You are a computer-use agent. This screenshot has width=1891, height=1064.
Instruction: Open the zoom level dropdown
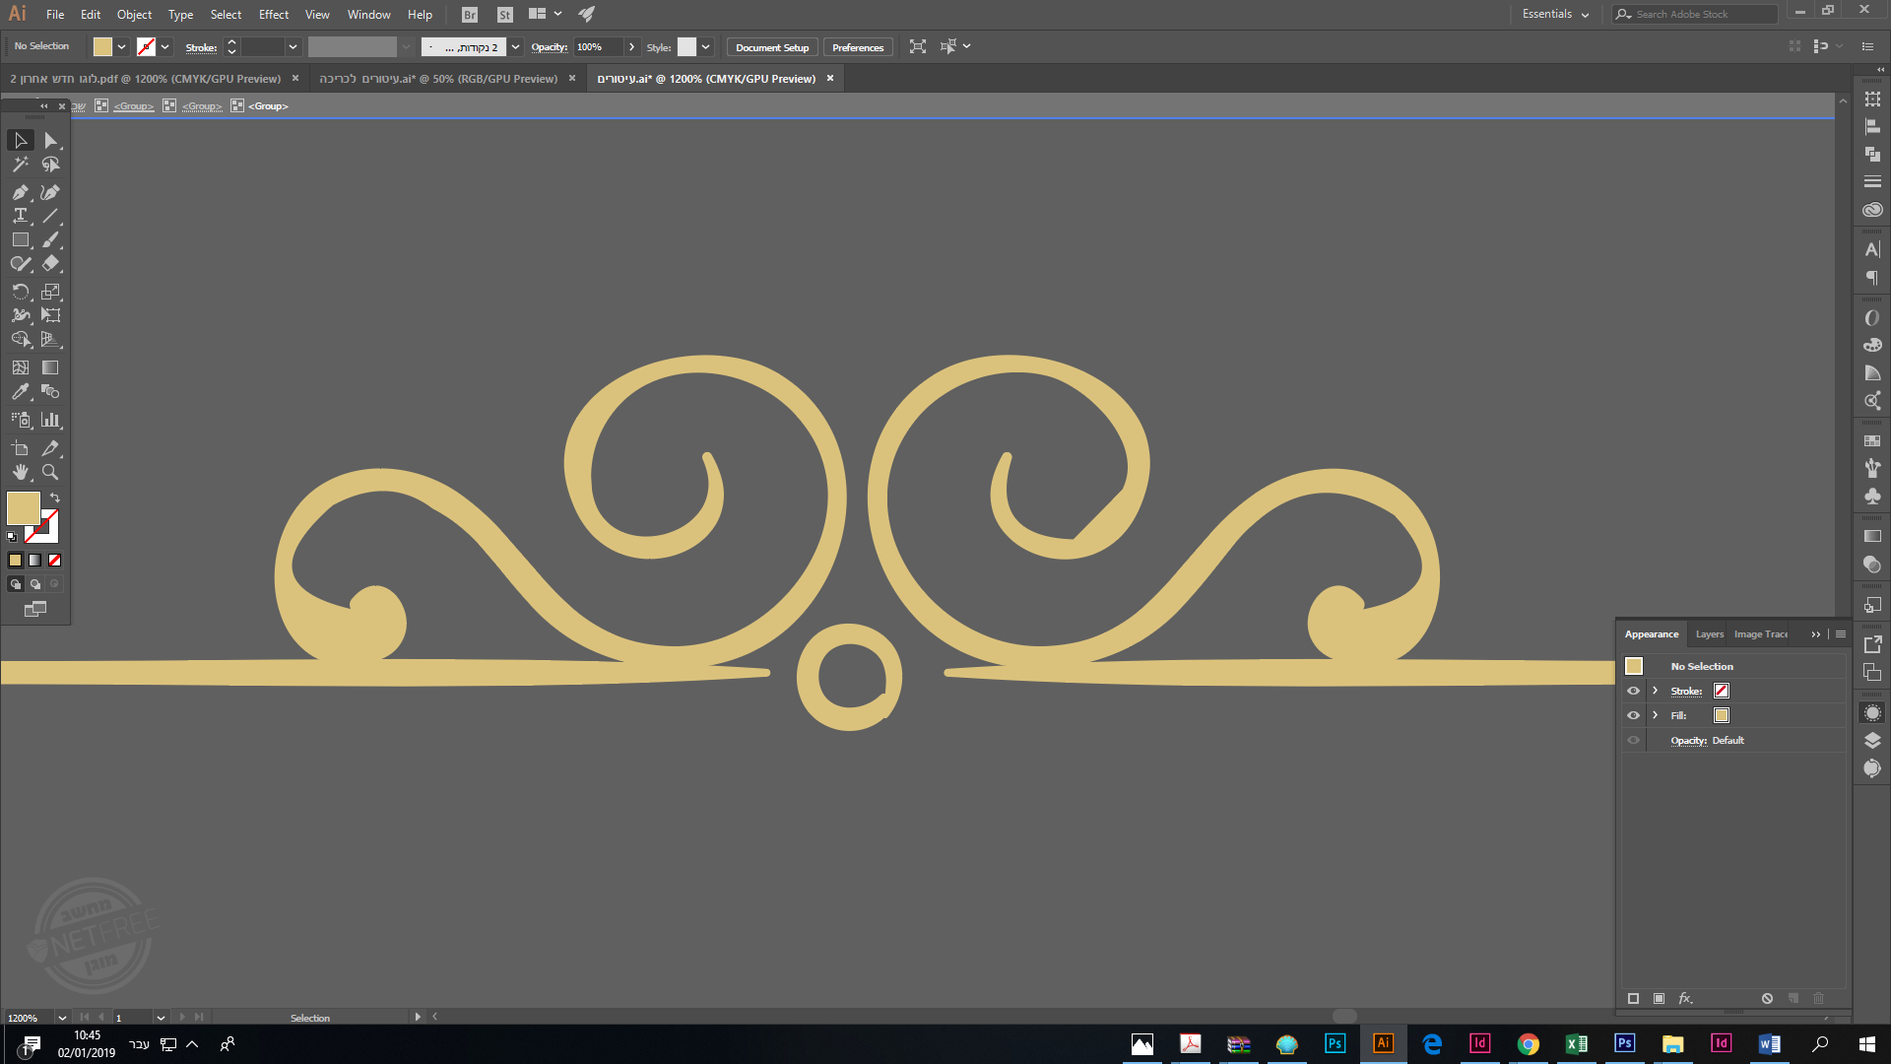(x=62, y=1018)
